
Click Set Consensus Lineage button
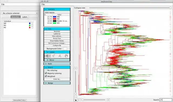(57, 43)
